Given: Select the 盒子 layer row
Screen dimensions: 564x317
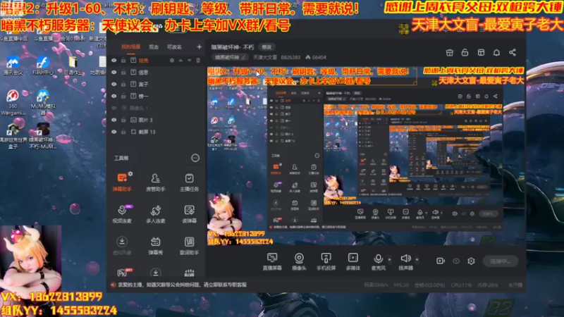Looking at the screenshot, I should point(157,84).
